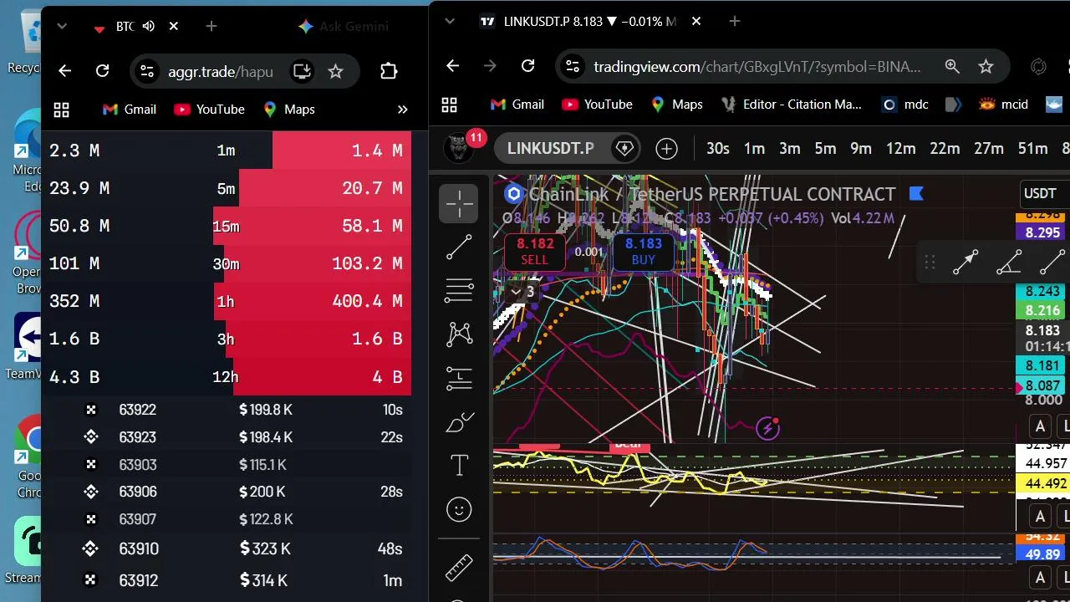Expand hidden bookmarks in aggr.trade window
Image resolution: width=1070 pixels, height=602 pixels.
click(x=402, y=110)
